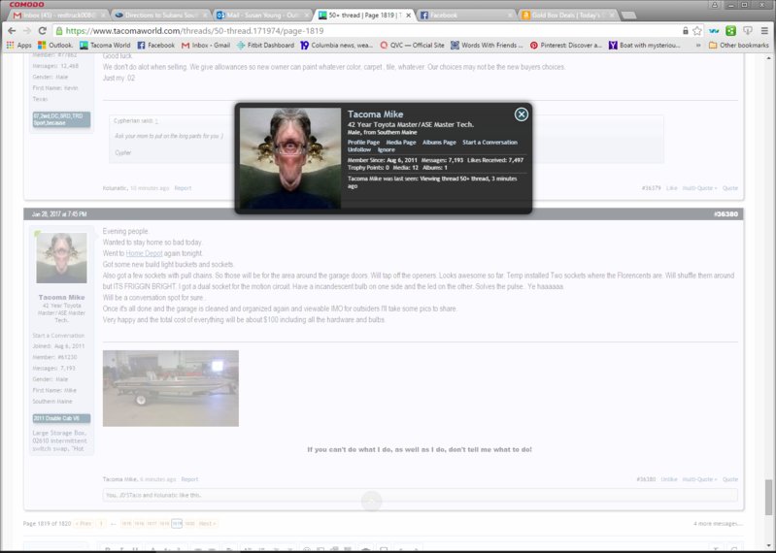Click the Tacoma Mike name heading in popup
Viewport: 776px width, 553px height.
pyautogui.click(x=375, y=114)
